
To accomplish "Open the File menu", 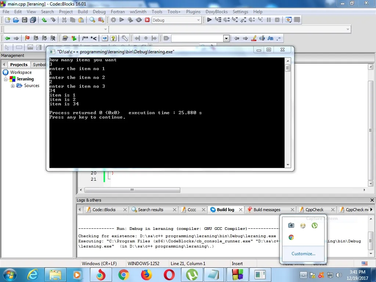I will click(6, 11).
